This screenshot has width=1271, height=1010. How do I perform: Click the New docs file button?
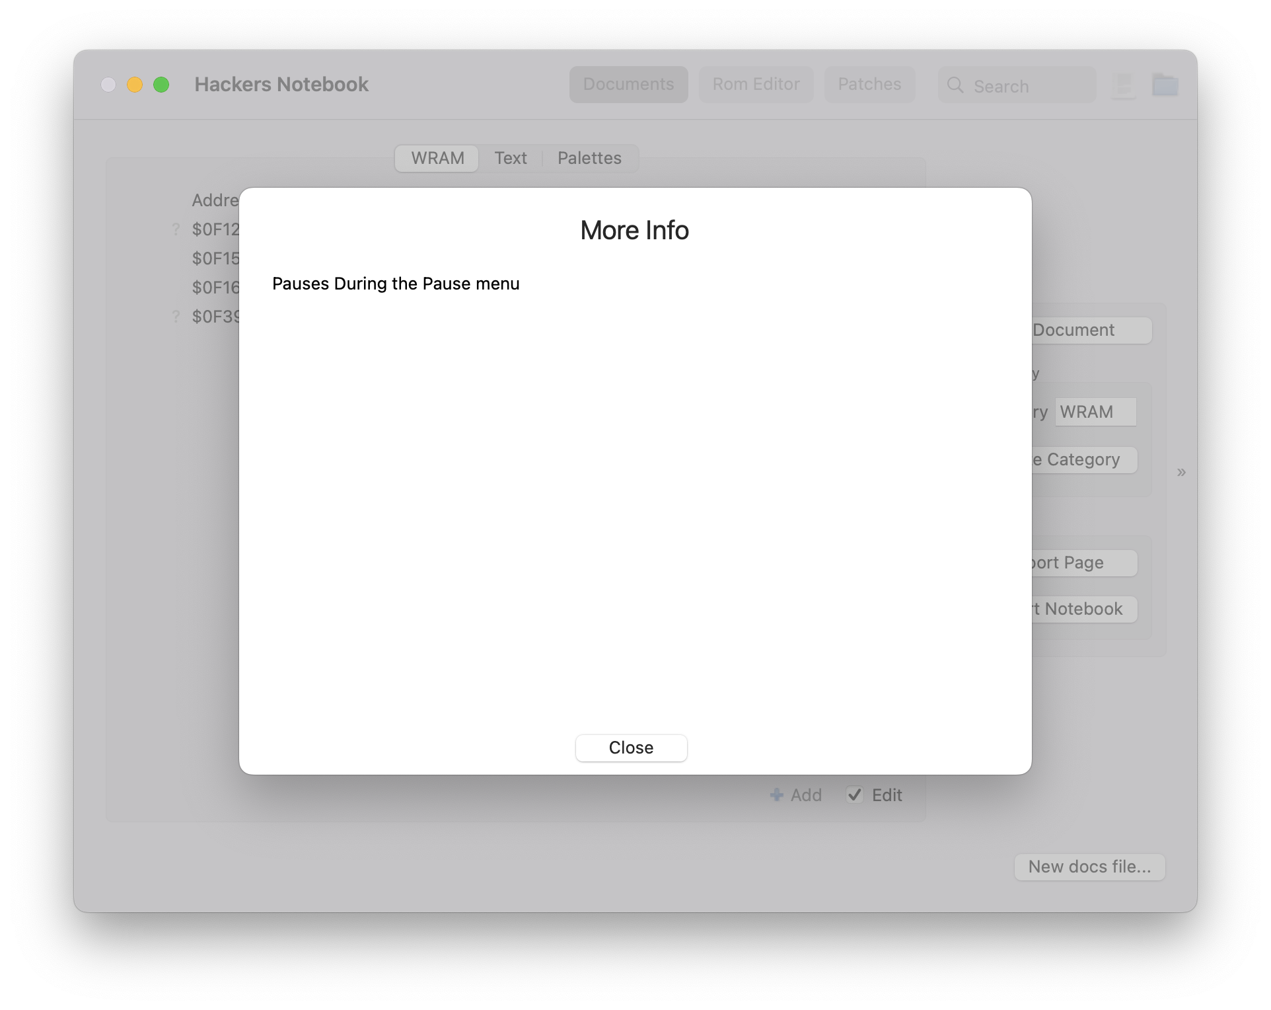pos(1089,867)
